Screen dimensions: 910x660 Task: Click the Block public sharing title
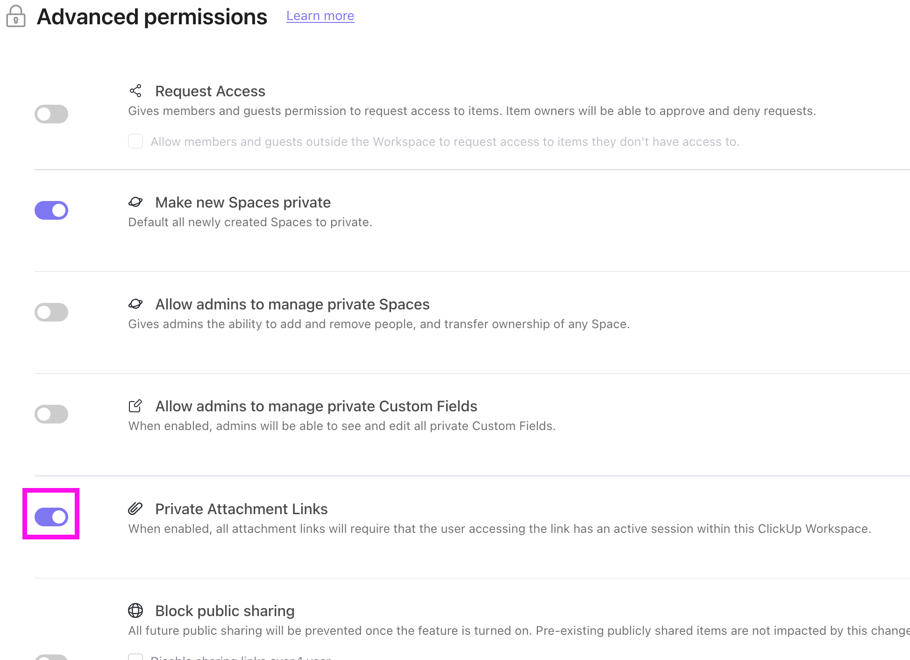point(225,611)
